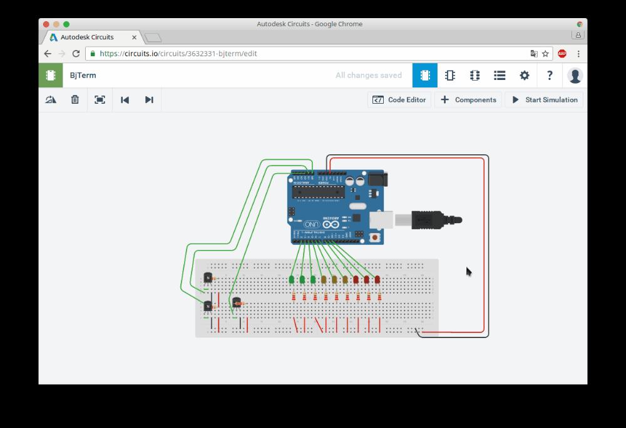Redo with the step-forward icon
The height and width of the screenshot is (428, 626).
tap(149, 99)
